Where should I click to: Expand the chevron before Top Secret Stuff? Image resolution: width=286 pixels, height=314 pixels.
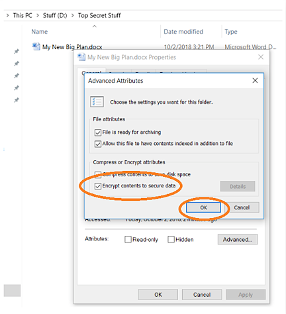coord(73,15)
